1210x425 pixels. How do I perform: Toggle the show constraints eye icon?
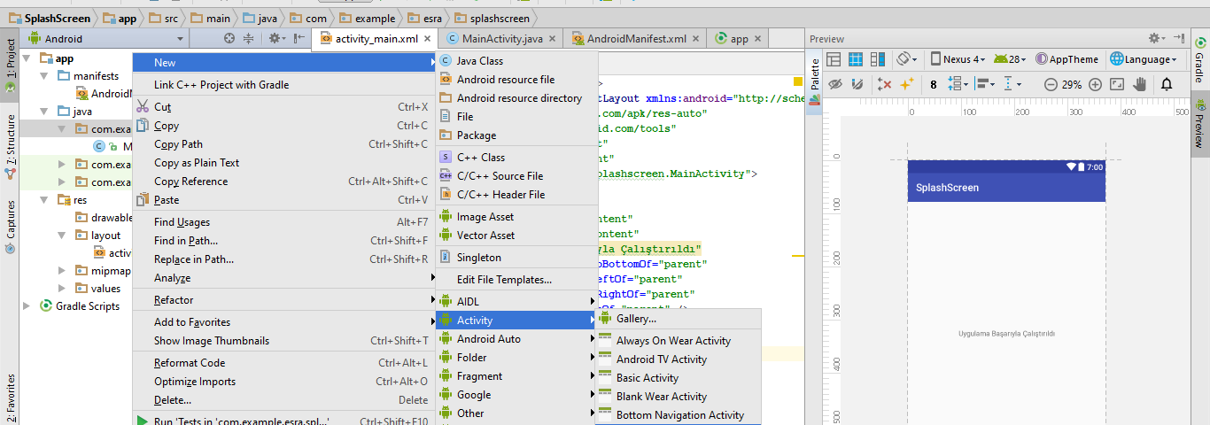tap(834, 84)
